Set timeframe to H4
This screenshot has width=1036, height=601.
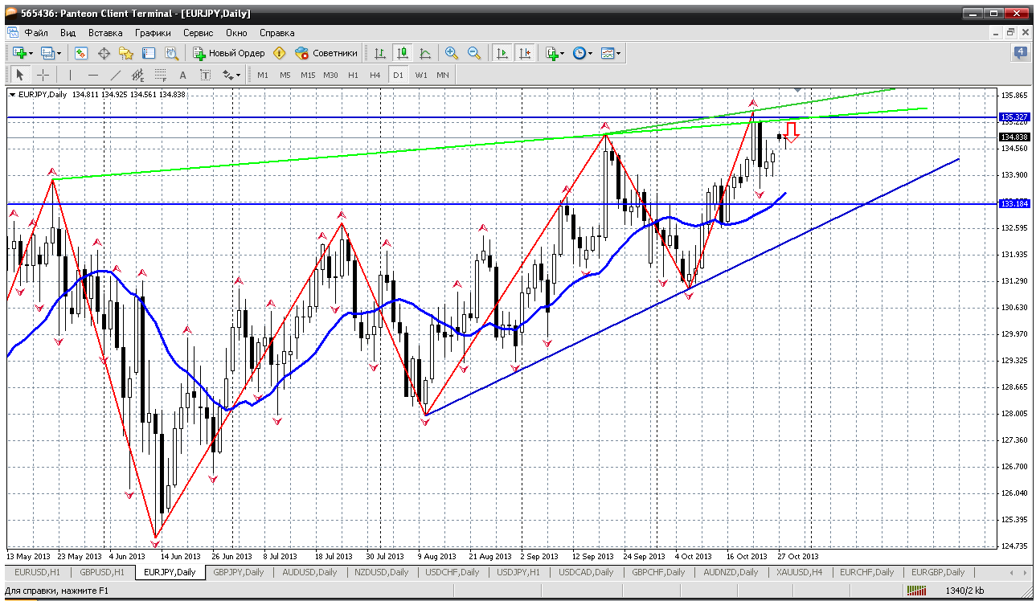click(375, 75)
